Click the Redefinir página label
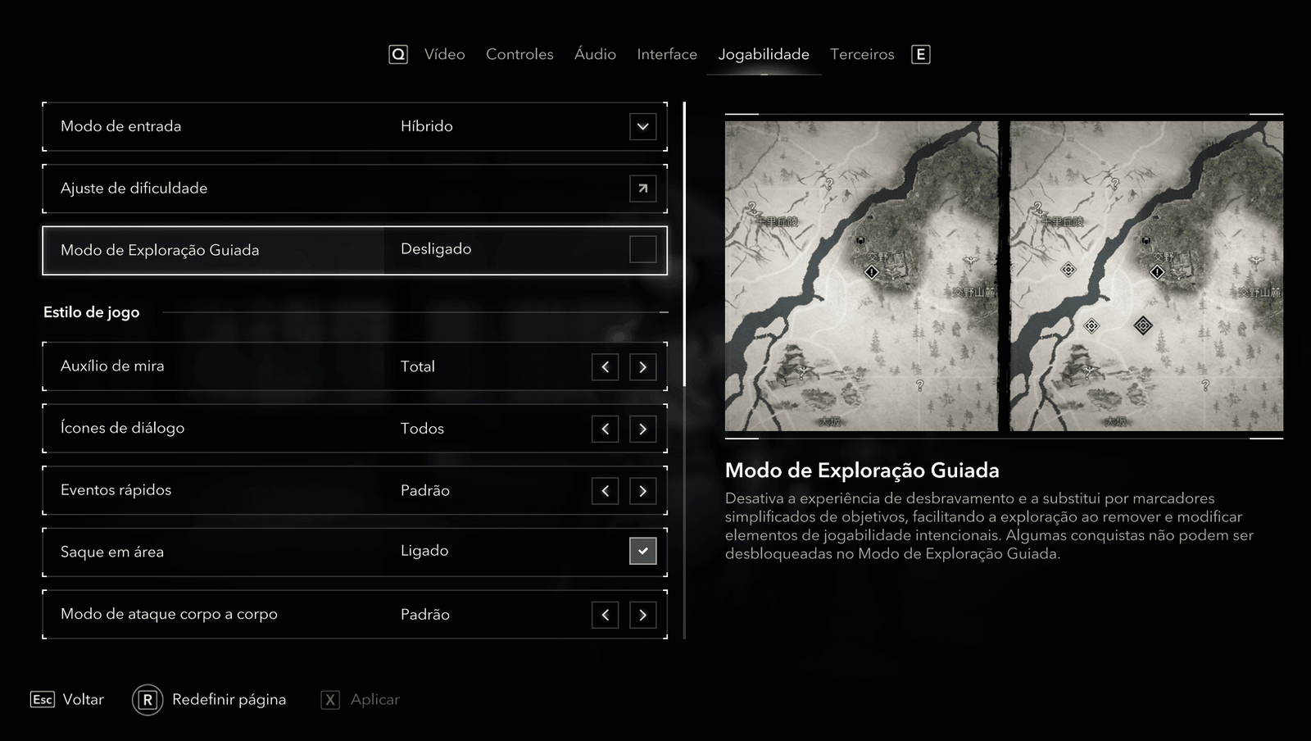Screen dimensions: 1311x741 pos(229,700)
